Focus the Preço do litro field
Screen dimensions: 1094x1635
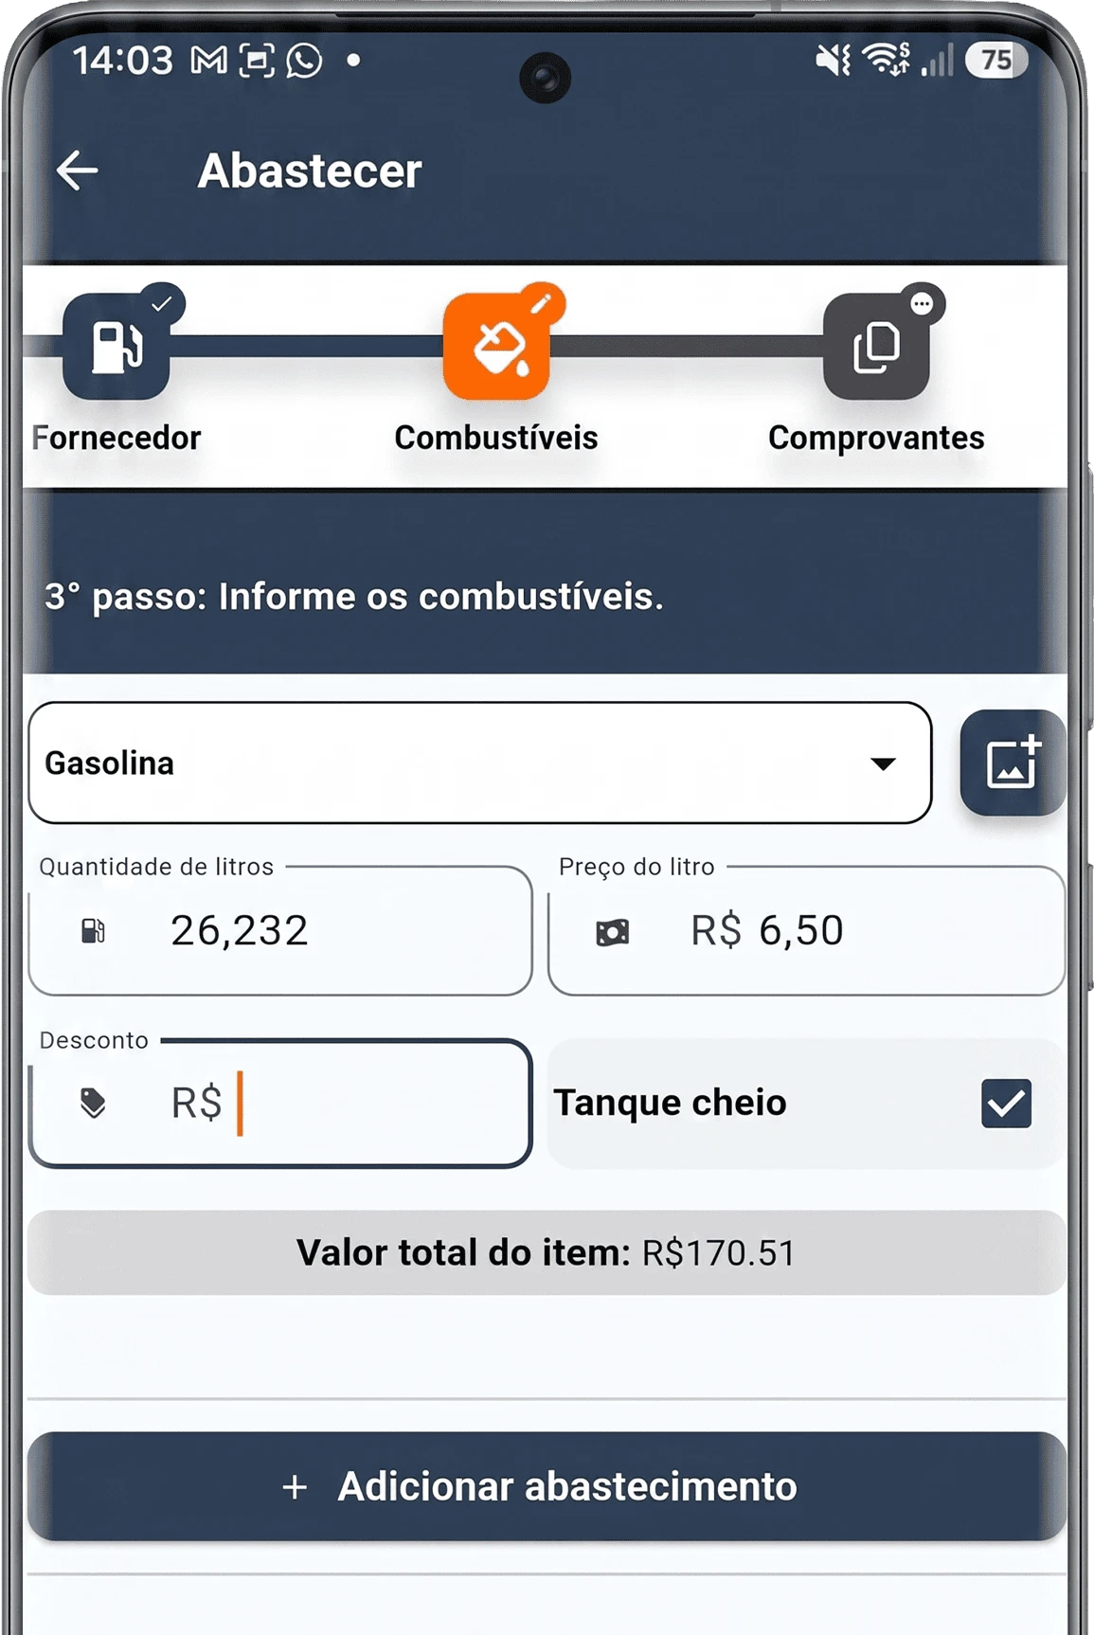806,930
